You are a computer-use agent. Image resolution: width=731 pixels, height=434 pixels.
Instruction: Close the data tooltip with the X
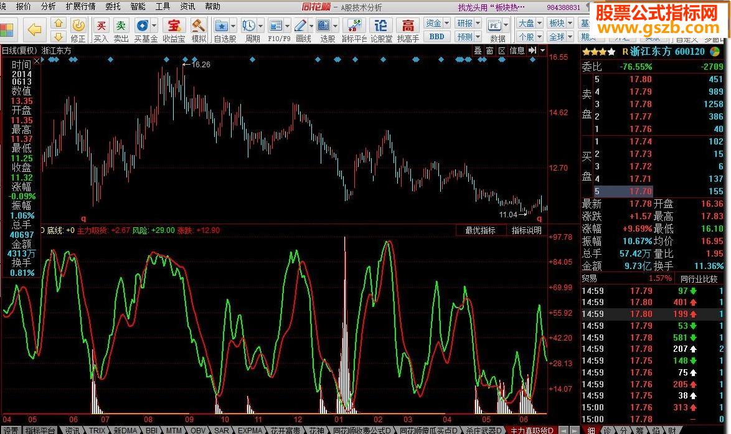click(x=37, y=60)
